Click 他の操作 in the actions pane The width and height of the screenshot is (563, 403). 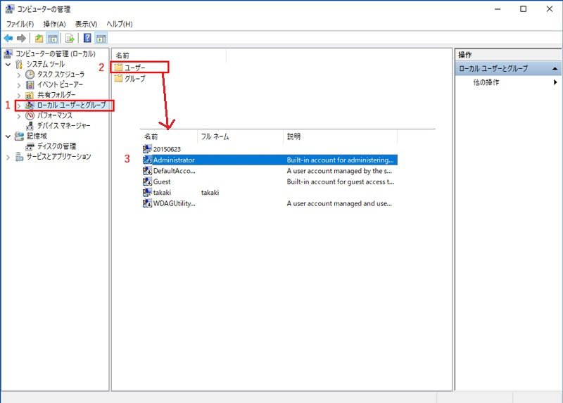(486, 82)
